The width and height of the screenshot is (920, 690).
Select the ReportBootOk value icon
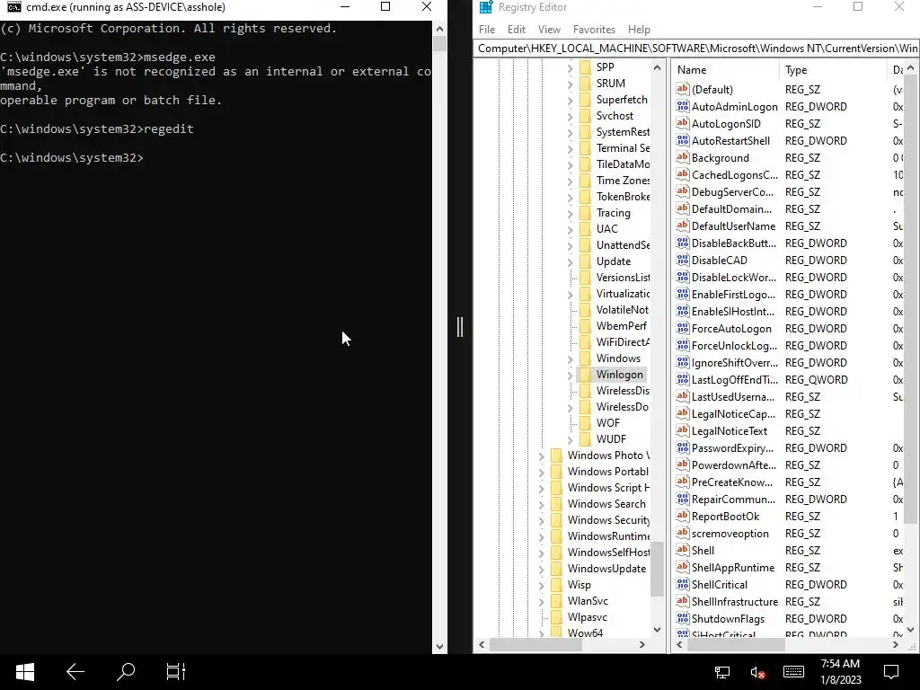(683, 516)
